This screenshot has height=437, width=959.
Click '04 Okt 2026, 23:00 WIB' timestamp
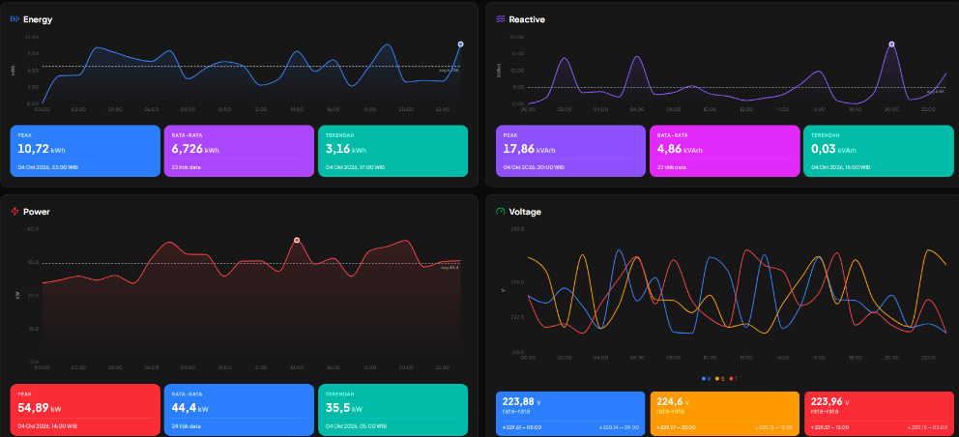[47, 167]
